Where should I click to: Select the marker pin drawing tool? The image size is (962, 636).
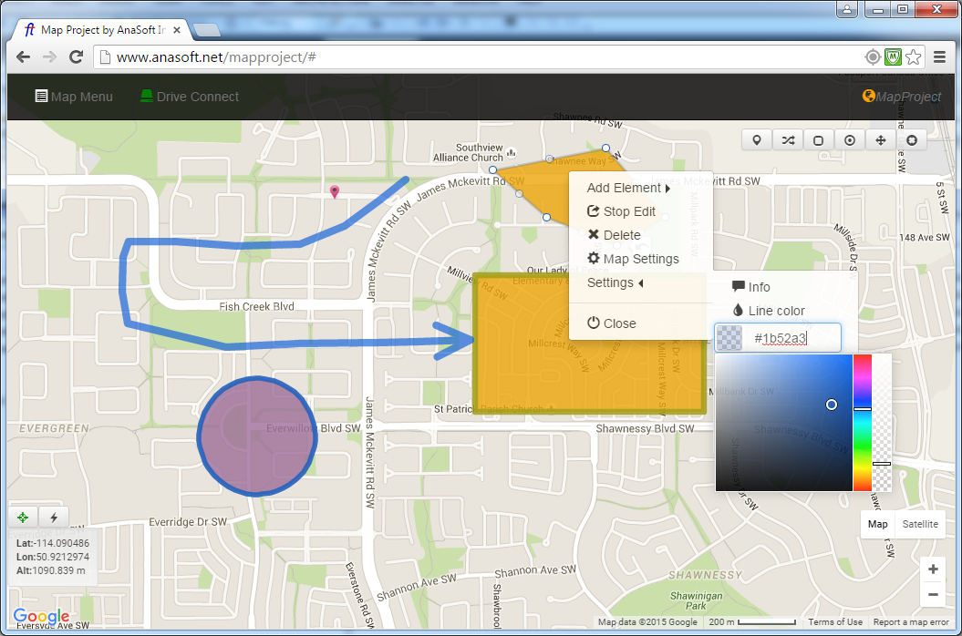click(x=757, y=140)
